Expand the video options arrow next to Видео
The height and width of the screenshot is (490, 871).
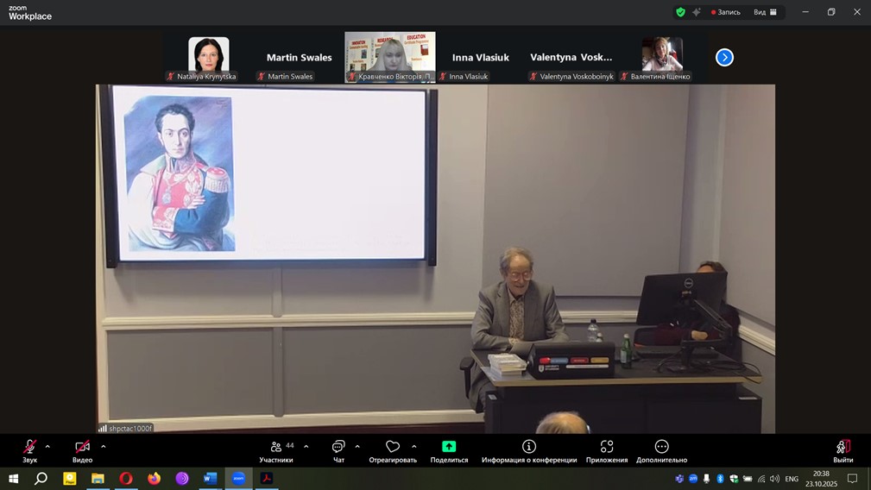click(x=104, y=447)
